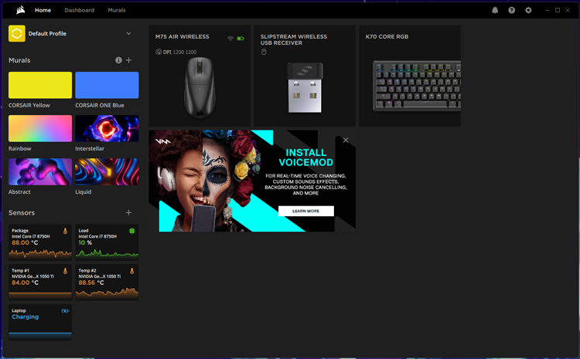
Task: Expand the Default Profile dropdown
Action: click(x=128, y=34)
